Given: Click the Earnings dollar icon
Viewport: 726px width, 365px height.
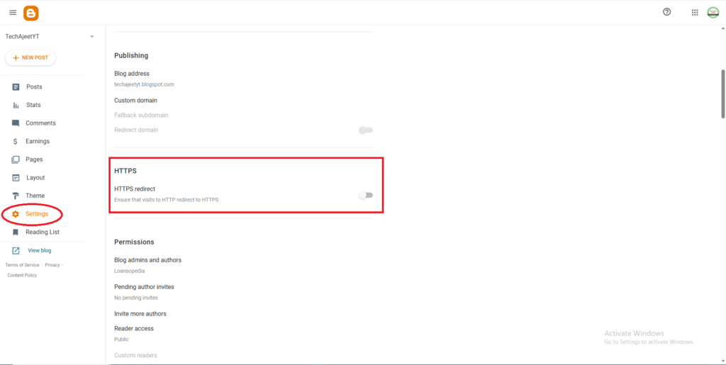Looking at the screenshot, I should click(x=16, y=141).
